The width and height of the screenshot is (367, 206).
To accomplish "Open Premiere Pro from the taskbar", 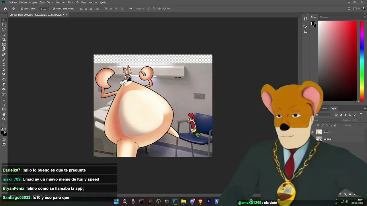I will [209, 201].
